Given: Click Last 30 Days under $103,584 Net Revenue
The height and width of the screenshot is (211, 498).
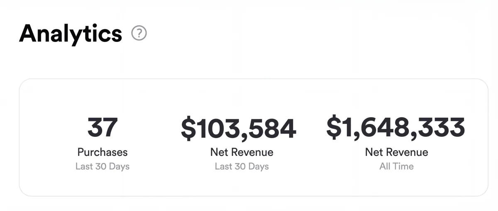Looking at the screenshot, I should pyautogui.click(x=242, y=167).
